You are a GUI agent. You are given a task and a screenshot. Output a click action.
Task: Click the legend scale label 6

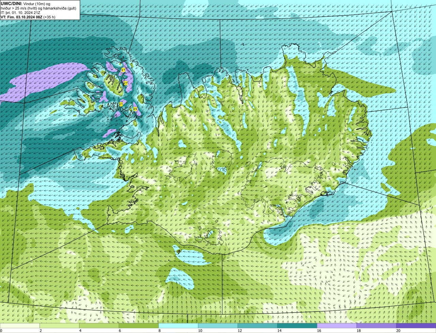pyautogui.click(x=120, y=331)
